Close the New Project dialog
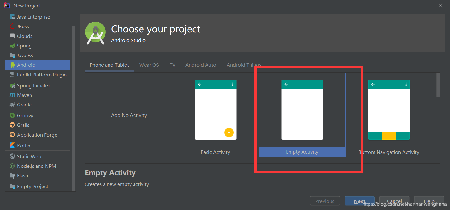Image resolution: width=450 pixels, height=210 pixels. tap(441, 6)
